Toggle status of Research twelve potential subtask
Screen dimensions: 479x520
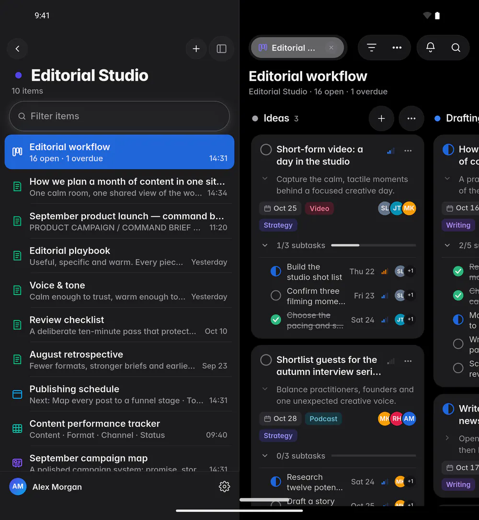tap(275, 482)
